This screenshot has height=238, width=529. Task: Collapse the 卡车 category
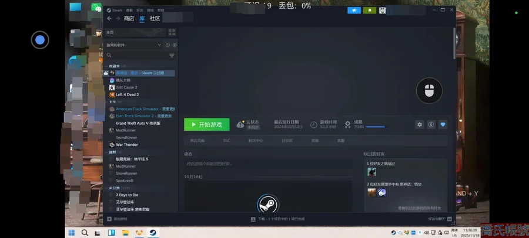click(108, 102)
